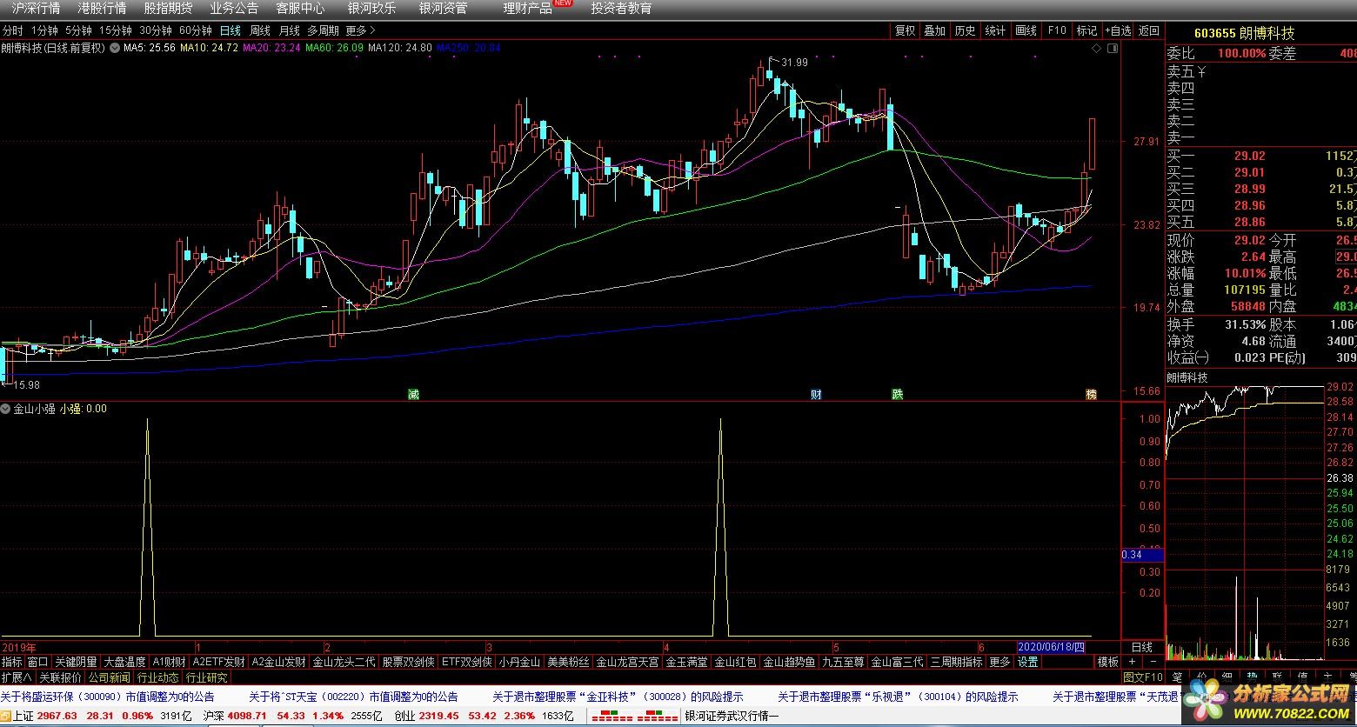Select 金山红包 indicator
Image resolution: width=1357 pixels, height=727 pixels.
735,662
